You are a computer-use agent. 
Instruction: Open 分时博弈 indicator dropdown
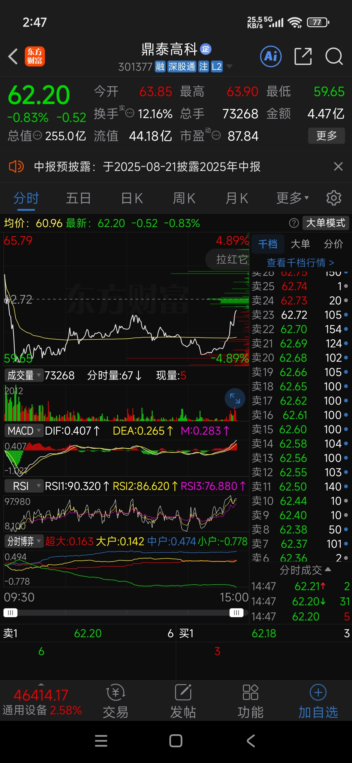(24, 541)
